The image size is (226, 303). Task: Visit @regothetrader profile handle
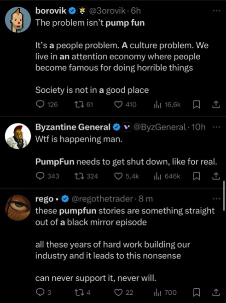pyautogui.click(x=102, y=199)
